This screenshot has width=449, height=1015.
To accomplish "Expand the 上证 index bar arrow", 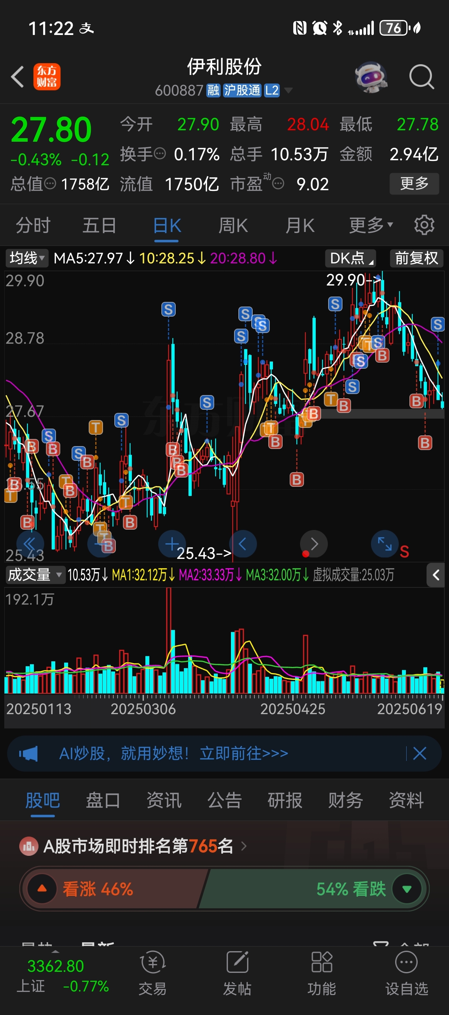I will (56, 951).
